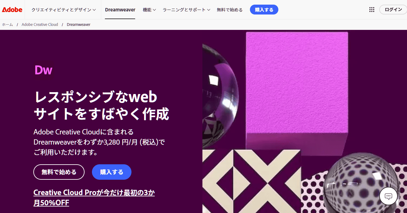Open the apps grid icon
This screenshot has height=213, width=407.
click(372, 10)
